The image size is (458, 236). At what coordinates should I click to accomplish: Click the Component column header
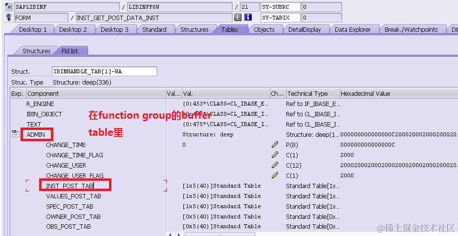coord(96,93)
